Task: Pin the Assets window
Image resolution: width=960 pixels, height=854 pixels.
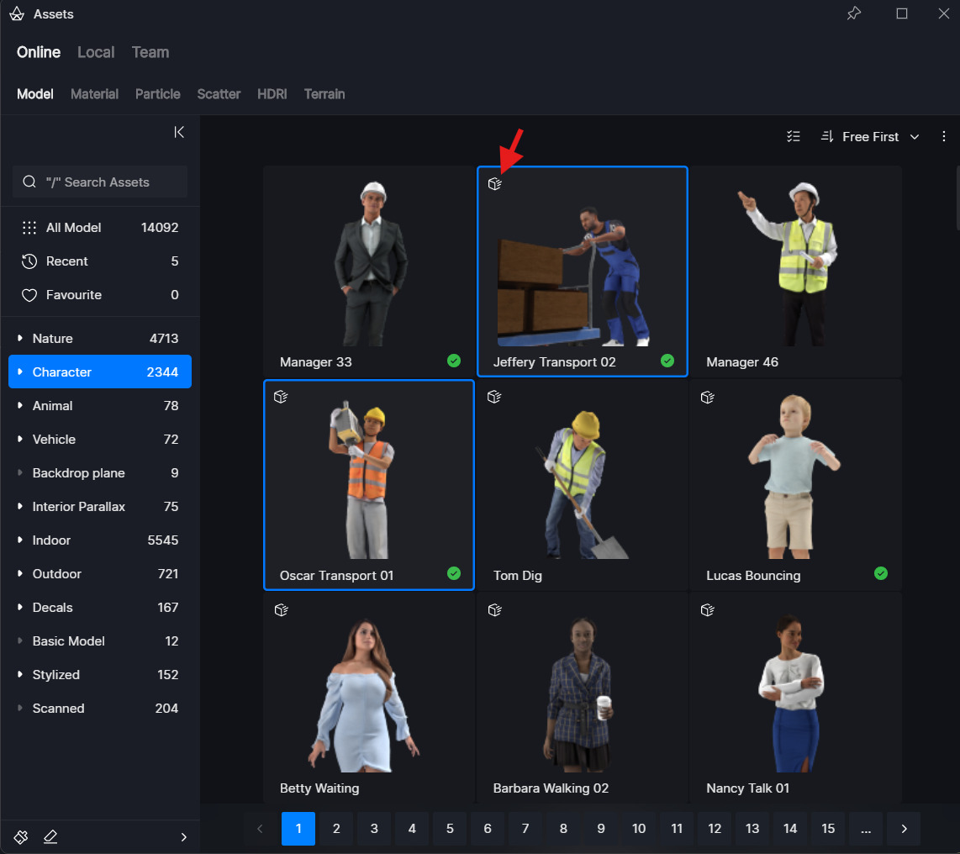Action: click(x=854, y=13)
